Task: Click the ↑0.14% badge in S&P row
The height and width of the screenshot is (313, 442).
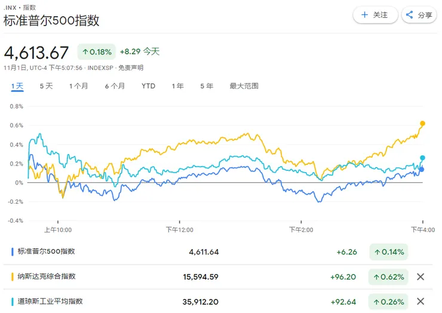Action: pos(389,252)
